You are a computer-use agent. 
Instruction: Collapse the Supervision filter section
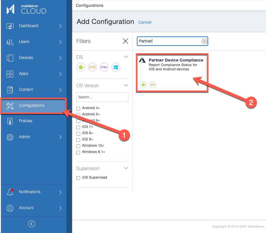pyautogui.click(x=126, y=168)
